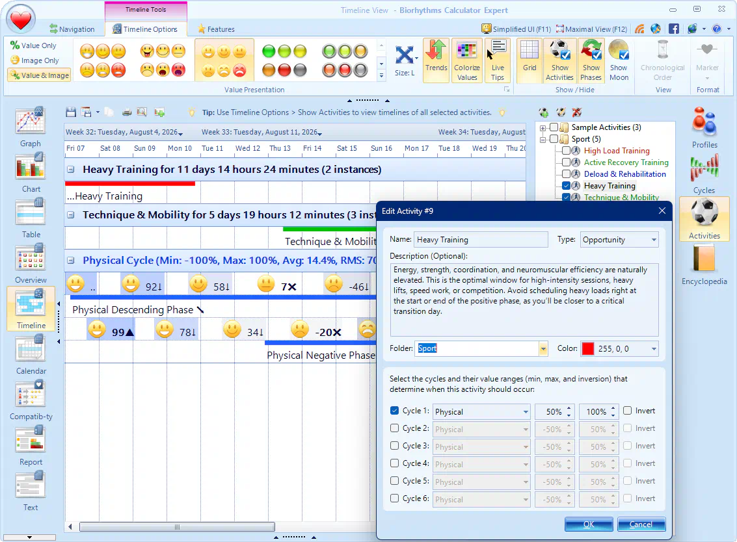
Task: Open the Graph view in sidebar
Action: tap(31, 127)
